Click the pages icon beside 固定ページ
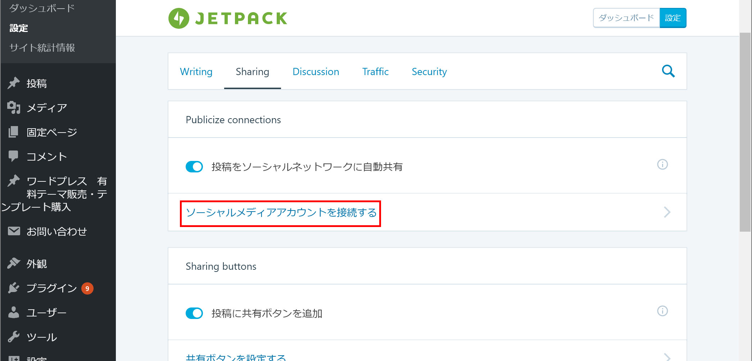 click(x=14, y=132)
